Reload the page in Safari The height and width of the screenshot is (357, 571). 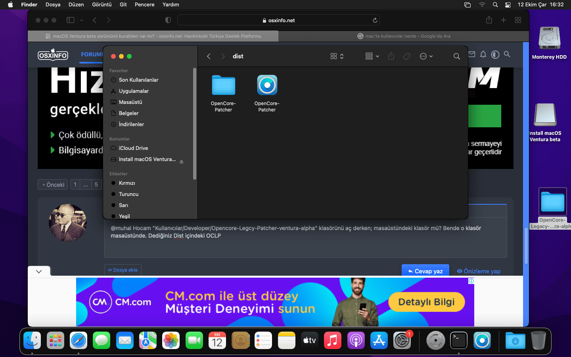[x=375, y=20]
